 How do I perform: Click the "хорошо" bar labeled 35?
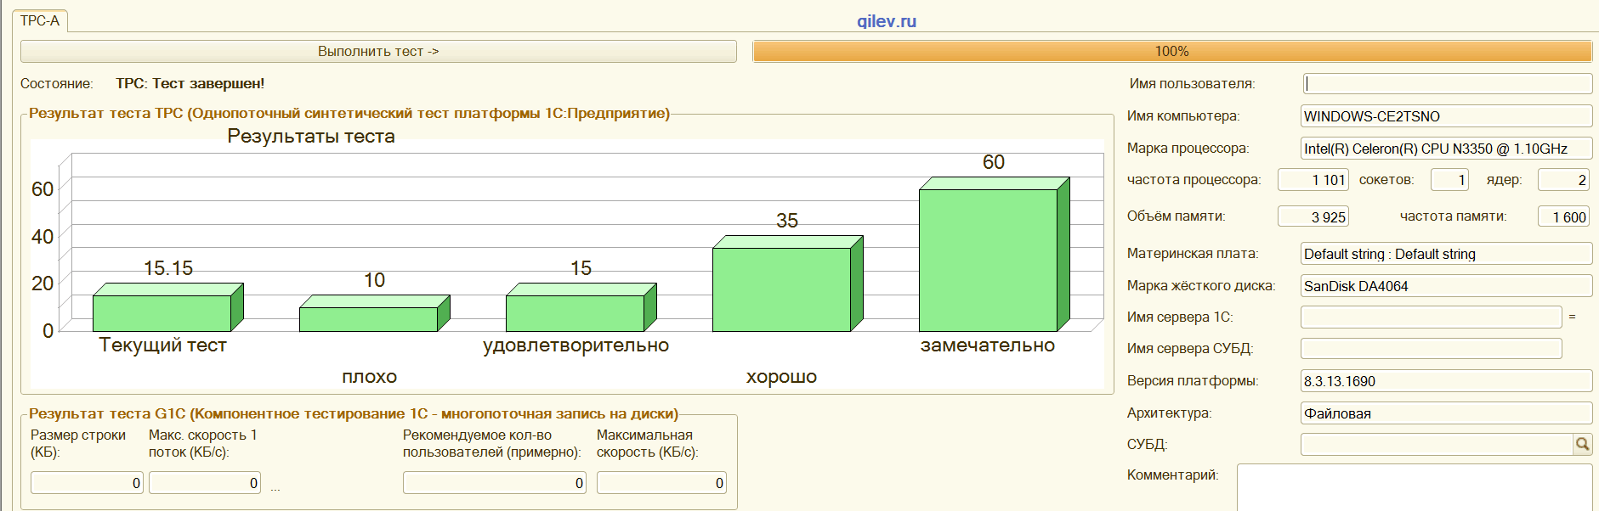pyautogui.click(x=781, y=289)
